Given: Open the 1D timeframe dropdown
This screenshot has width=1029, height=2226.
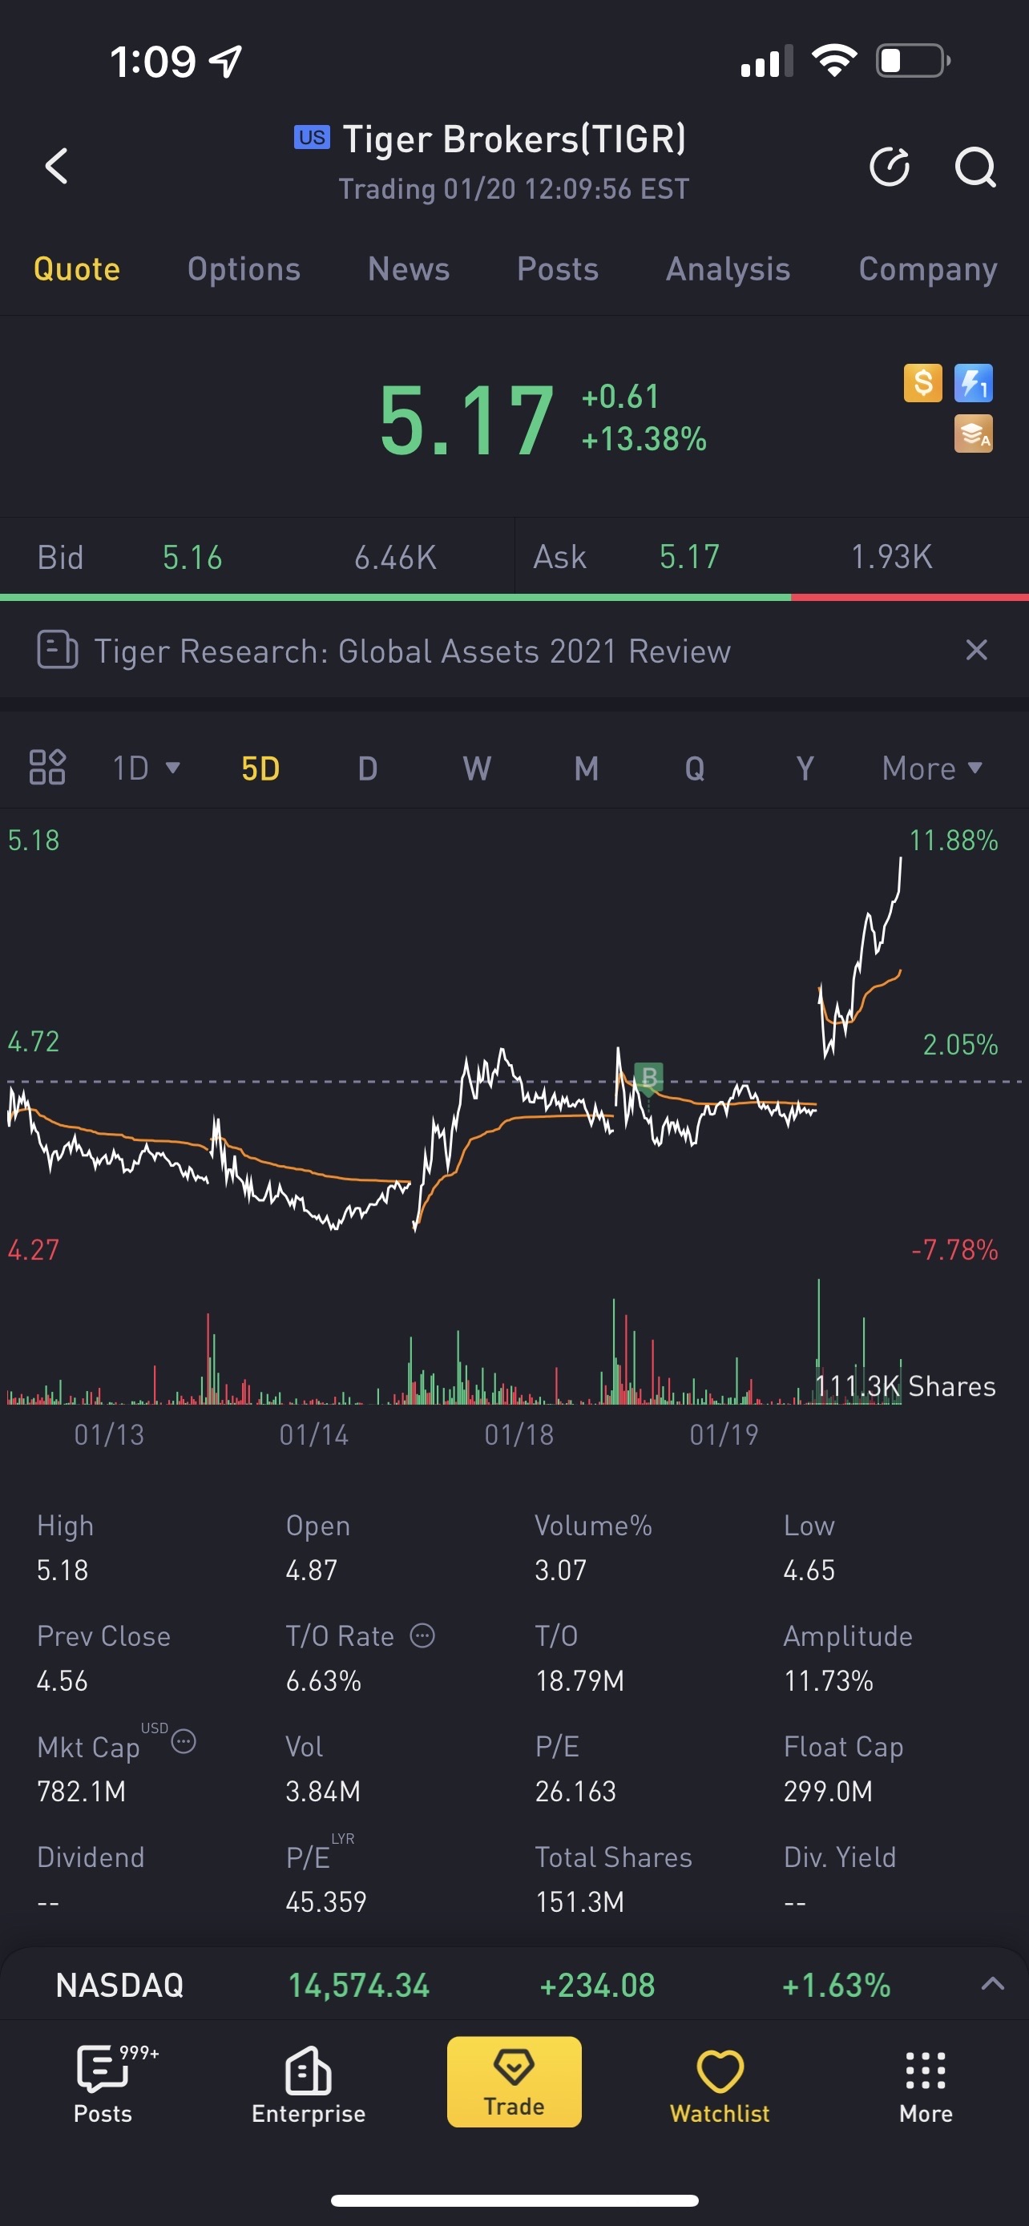Looking at the screenshot, I should tap(146, 768).
